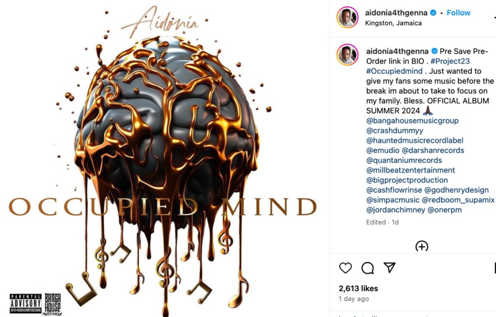
Task: Load more comments with the plus circle
Action: pos(422,246)
